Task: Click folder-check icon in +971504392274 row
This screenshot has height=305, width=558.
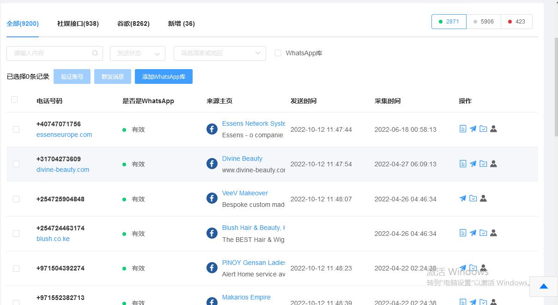Action: (x=473, y=268)
